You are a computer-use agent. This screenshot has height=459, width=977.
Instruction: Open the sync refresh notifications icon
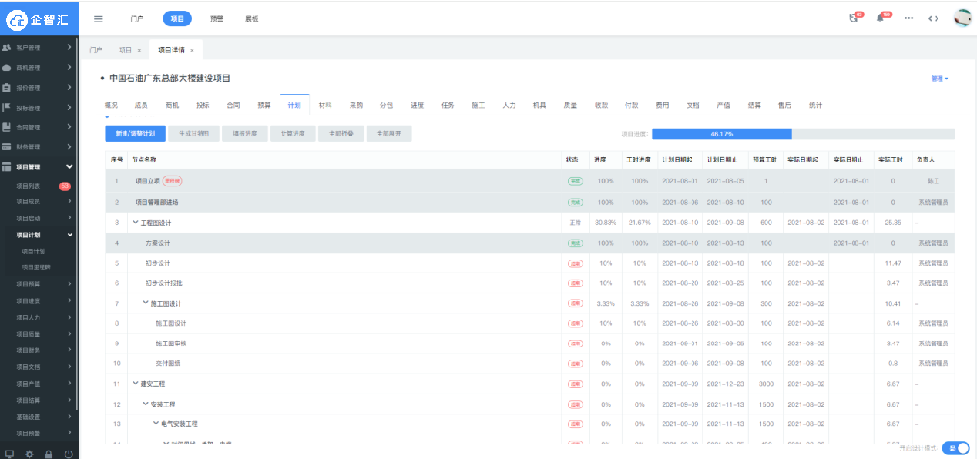(x=854, y=18)
